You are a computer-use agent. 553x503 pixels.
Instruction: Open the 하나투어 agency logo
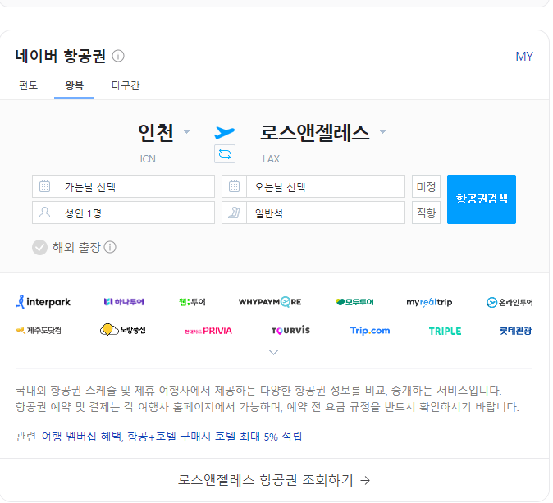(124, 302)
